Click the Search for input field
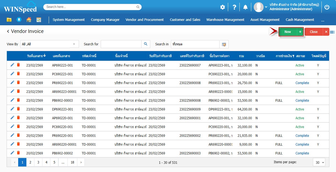 coord(121,44)
